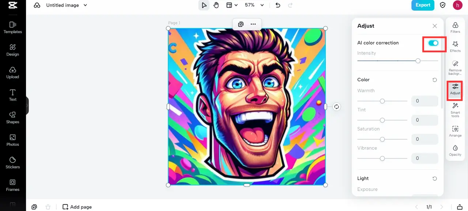Open the user profile avatar
Viewport: 468px width, 211px height.
click(457, 5)
